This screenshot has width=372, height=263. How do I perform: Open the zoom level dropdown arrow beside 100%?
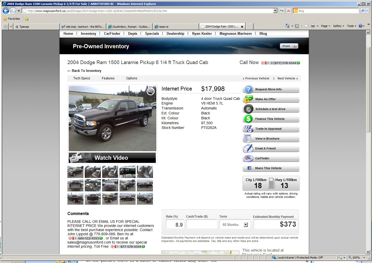tap(364, 258)
